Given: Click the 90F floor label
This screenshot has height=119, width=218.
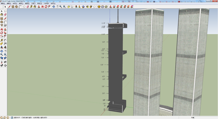Looking at the screenshot, I should click(104, 42).
